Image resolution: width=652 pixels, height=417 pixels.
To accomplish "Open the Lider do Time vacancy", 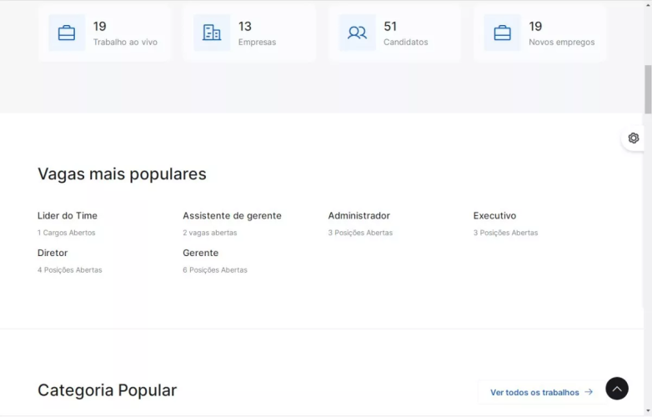I will pyautogui.click(x=68, y=216).
